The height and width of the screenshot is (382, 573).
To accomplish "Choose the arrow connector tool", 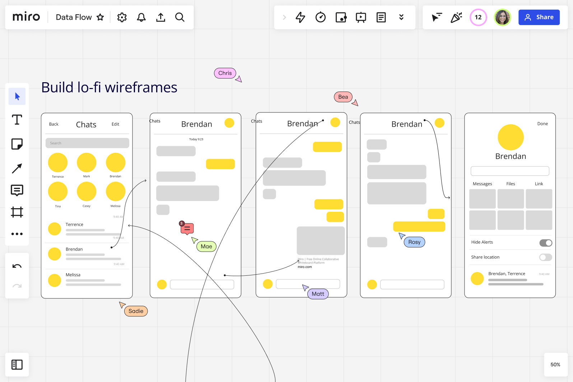I will pos(17,168).
